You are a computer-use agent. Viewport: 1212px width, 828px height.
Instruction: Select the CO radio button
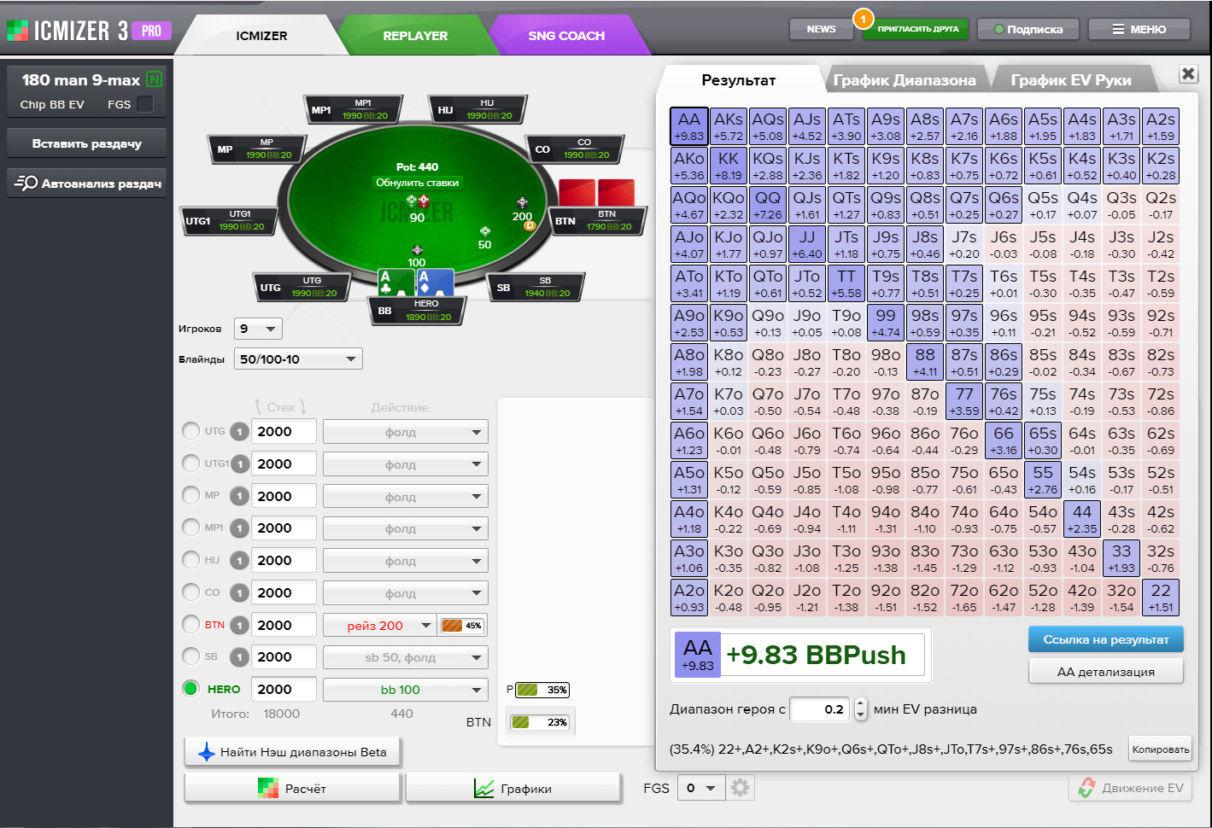point(191,592)
